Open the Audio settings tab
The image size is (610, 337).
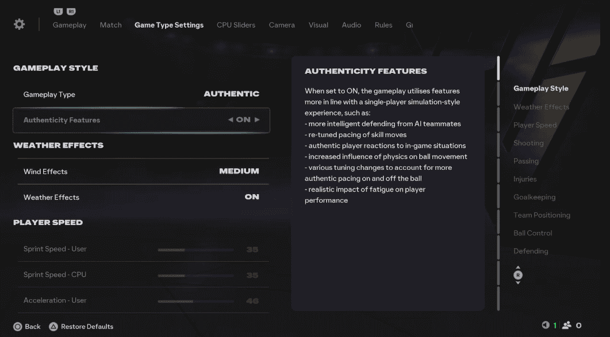coord(351,25)
